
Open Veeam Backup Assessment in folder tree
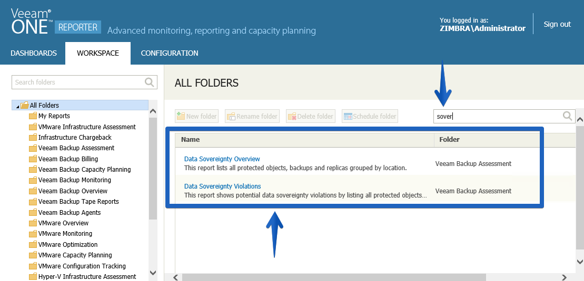click(x=76, y=148)
